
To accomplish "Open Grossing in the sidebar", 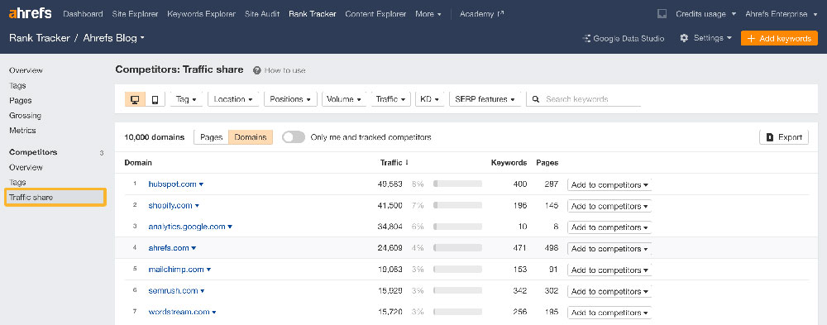I will tap(25, 116).
